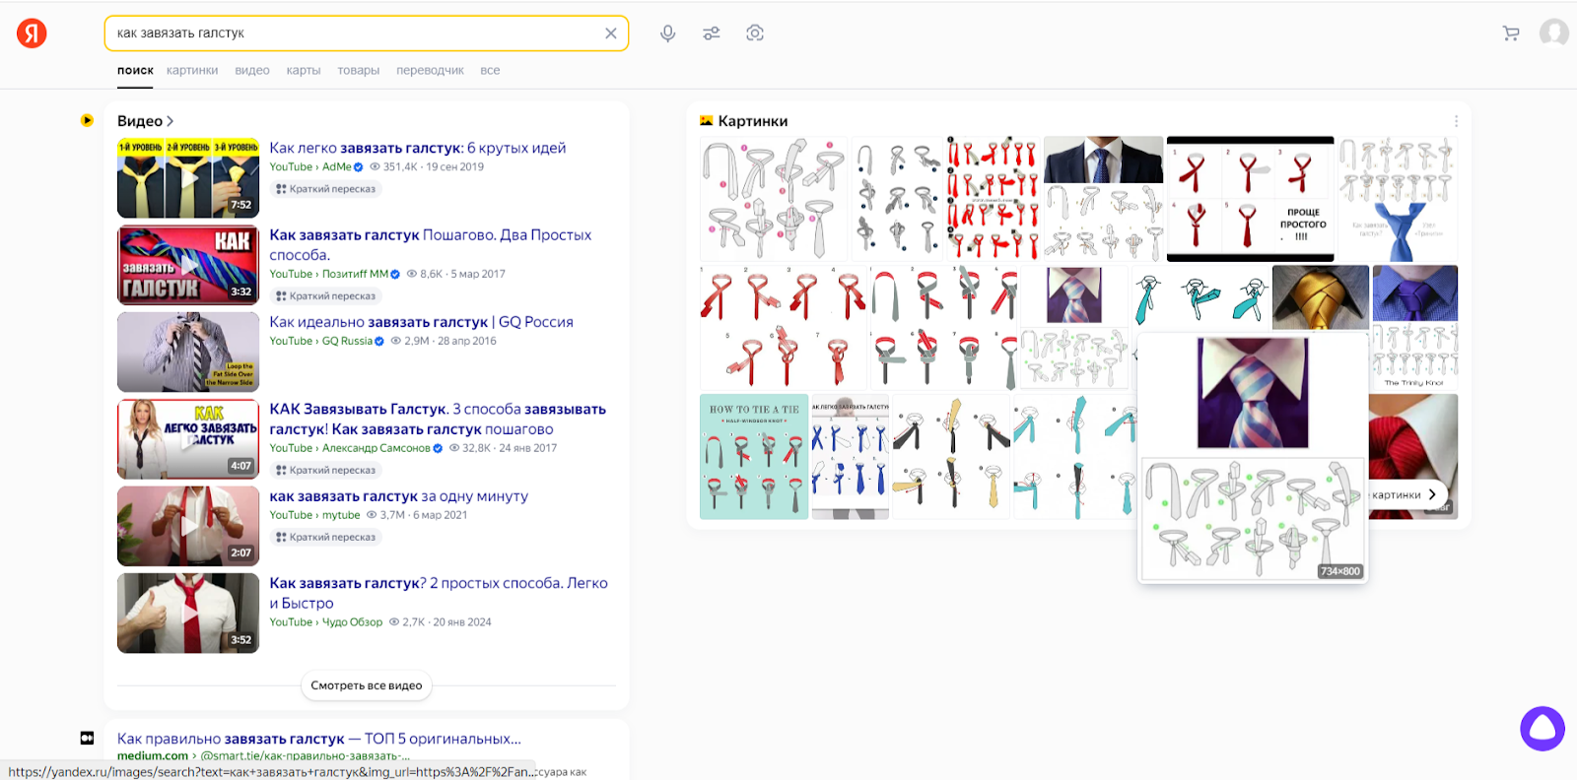Click 'Александр Самсонов' channel name
The height and width of the screenshot is (780, 1577).
pos(377,448)
